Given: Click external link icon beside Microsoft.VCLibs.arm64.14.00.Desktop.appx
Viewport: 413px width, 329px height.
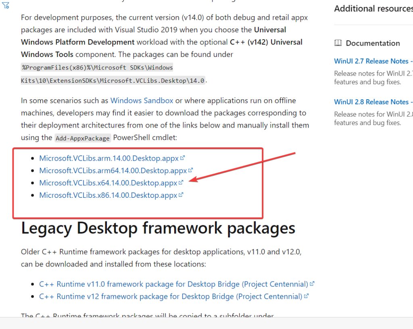Looking at the screenshot, I should click(191, 170).
